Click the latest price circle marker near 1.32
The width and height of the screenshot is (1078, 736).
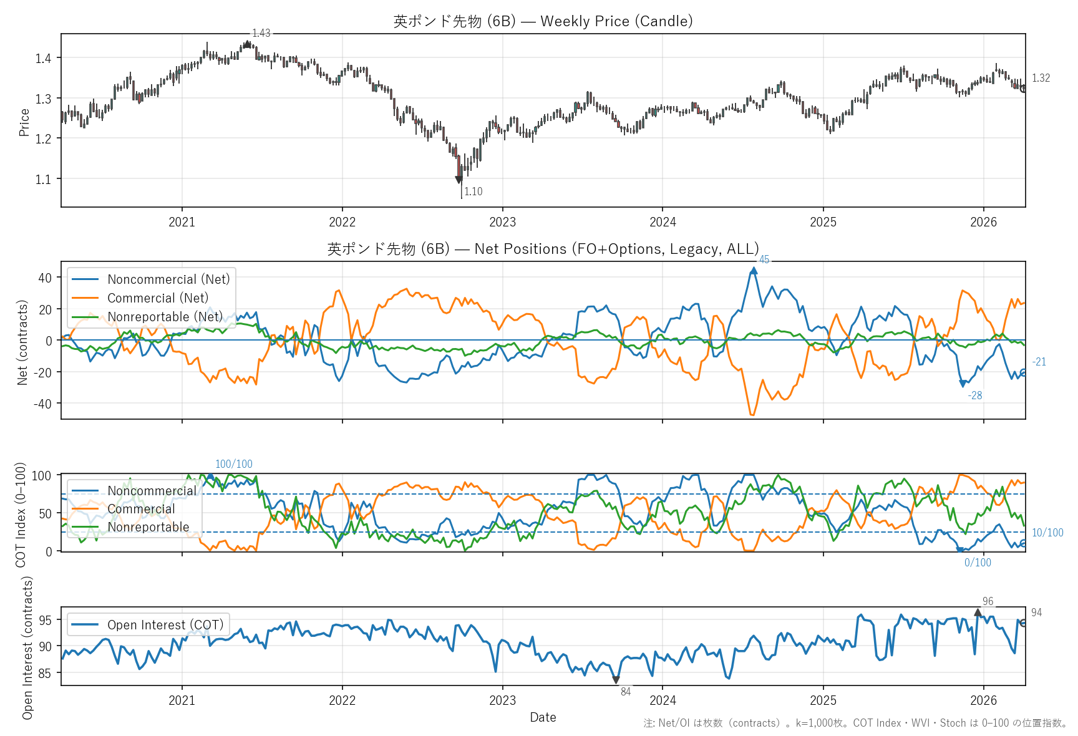(1024, 89)
